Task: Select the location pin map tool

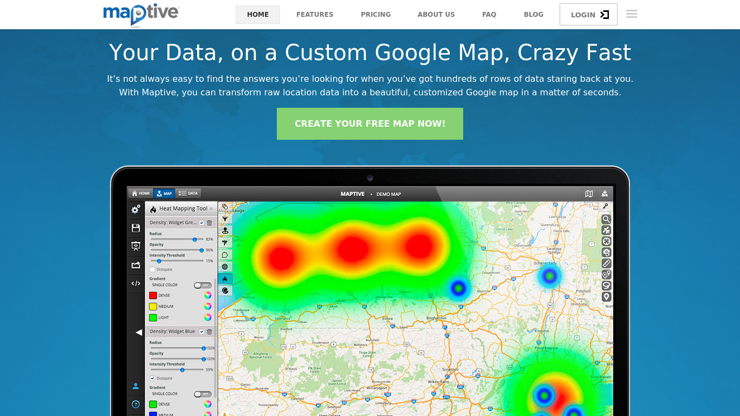Action: [225, 230]
